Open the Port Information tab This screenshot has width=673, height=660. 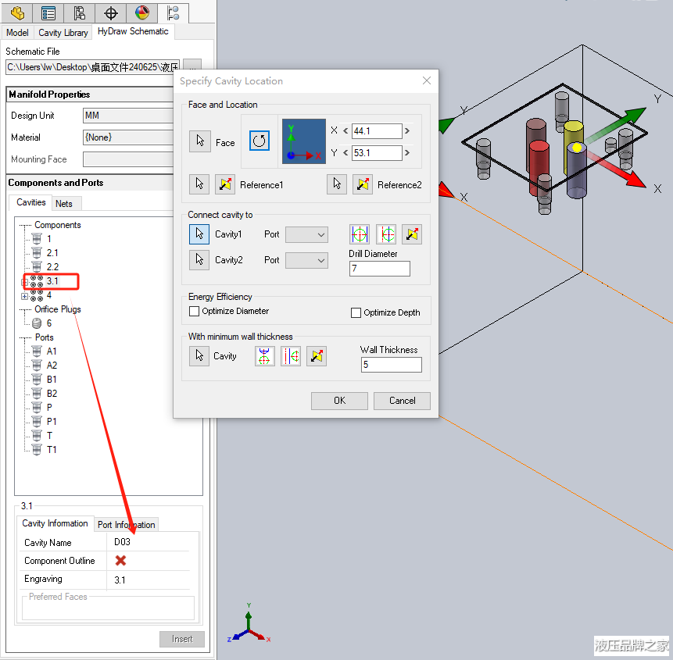[126, 525]
